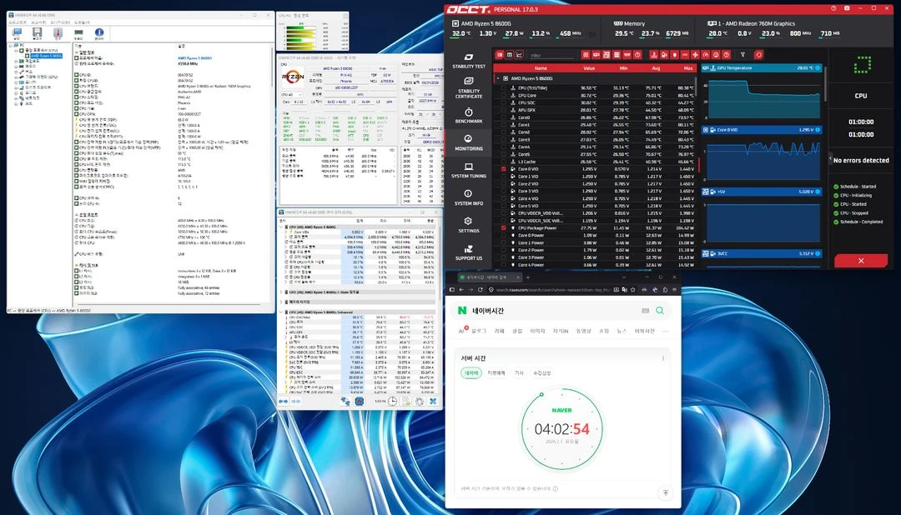Click info icon on +5V graph header
This screenshot has height=515, width=901.
pyautogui.click(x=818, y=192)
